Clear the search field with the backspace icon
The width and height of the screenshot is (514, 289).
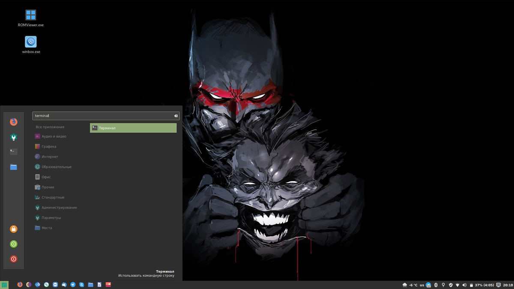[176, 116]
